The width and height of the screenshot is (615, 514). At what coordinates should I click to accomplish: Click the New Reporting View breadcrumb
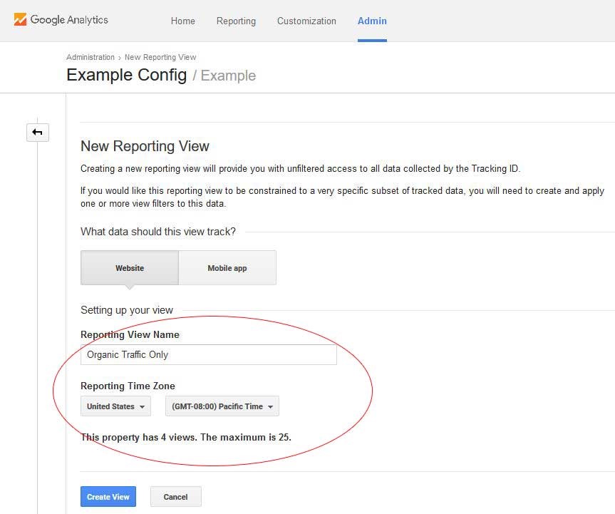pyautogui.click(x=160, y=57)
